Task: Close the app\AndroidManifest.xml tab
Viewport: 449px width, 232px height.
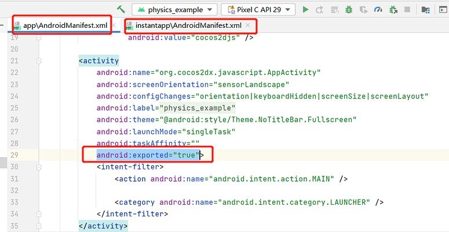Action: coord(115,26)
